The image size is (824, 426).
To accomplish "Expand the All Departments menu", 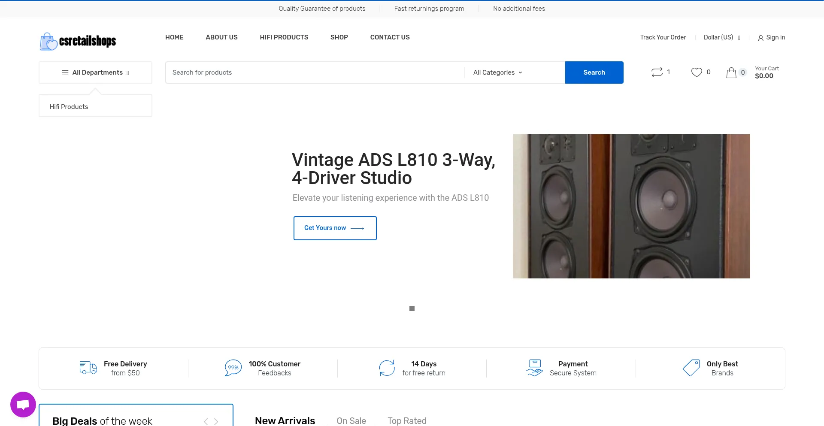I will click(x=95, y=73).
